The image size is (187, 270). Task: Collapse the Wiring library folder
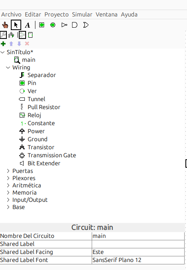[8, 67]
